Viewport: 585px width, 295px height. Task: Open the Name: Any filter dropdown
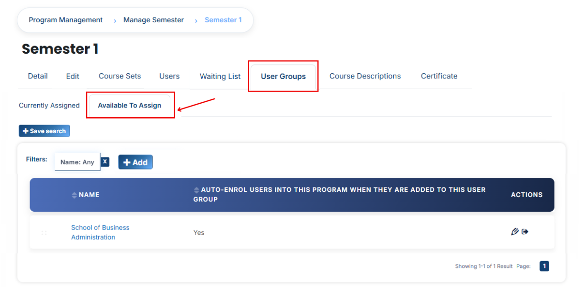[77, 162]
